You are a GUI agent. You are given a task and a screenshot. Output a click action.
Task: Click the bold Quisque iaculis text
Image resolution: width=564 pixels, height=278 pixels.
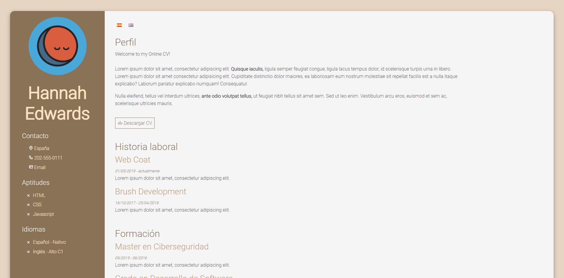click(x=247, y=69)
